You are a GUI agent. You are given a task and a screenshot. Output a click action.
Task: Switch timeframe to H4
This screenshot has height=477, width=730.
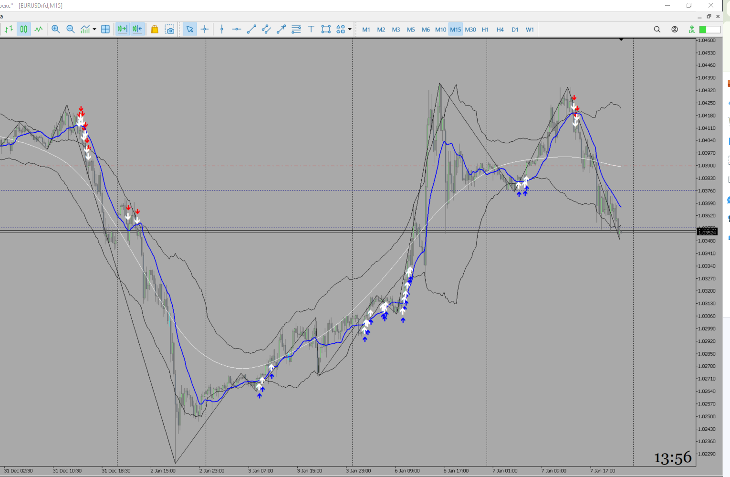click(500, 30)
